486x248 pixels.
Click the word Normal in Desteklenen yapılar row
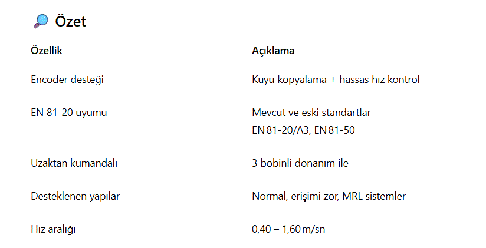pos(268,196)
